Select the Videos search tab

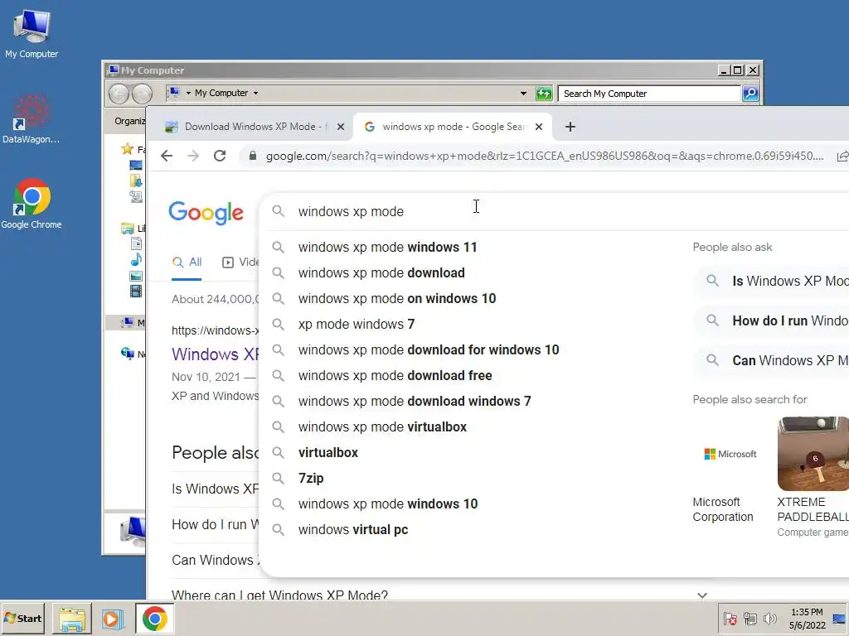(x=240, y=263)
